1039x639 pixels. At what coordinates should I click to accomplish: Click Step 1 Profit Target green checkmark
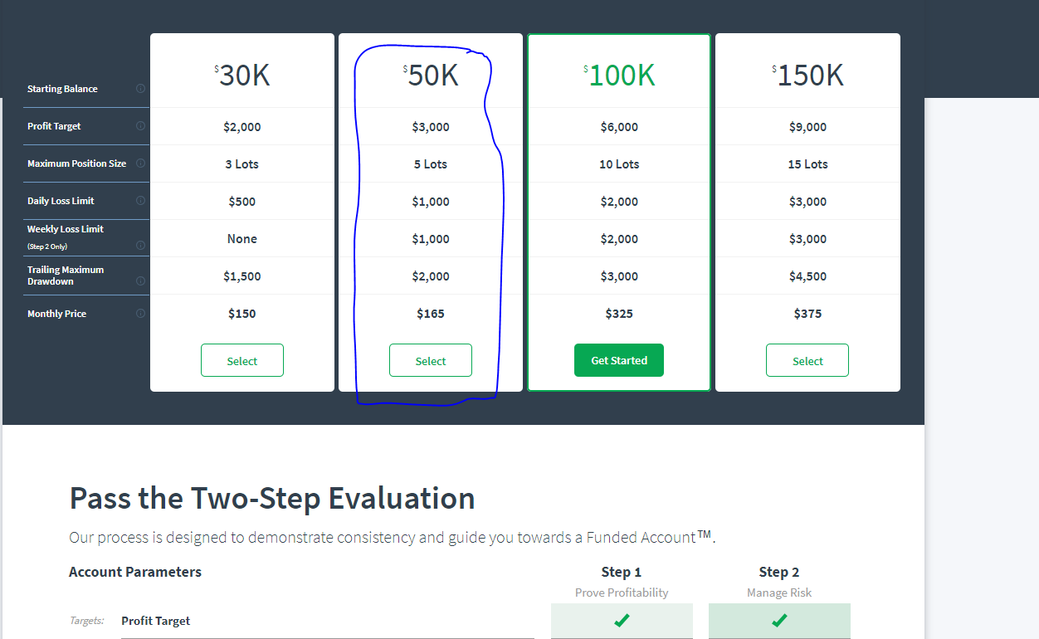pos(622,620)
